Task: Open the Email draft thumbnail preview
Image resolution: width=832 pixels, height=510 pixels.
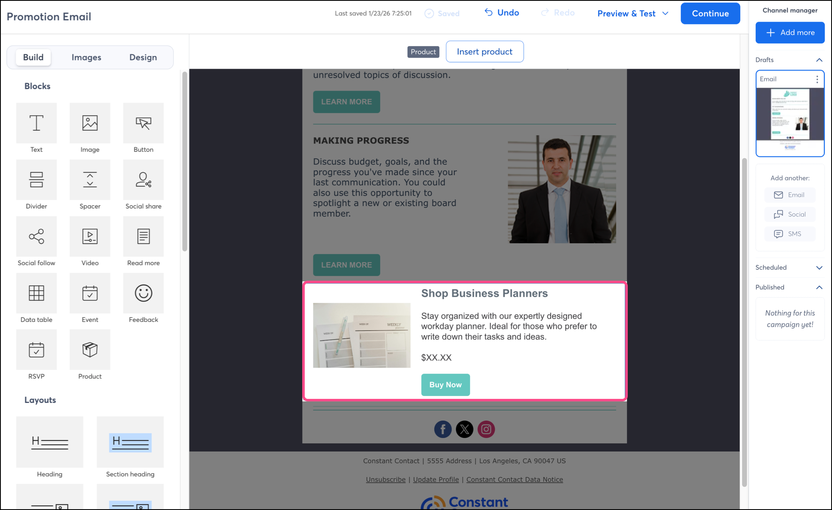Action: click(790, 120)
